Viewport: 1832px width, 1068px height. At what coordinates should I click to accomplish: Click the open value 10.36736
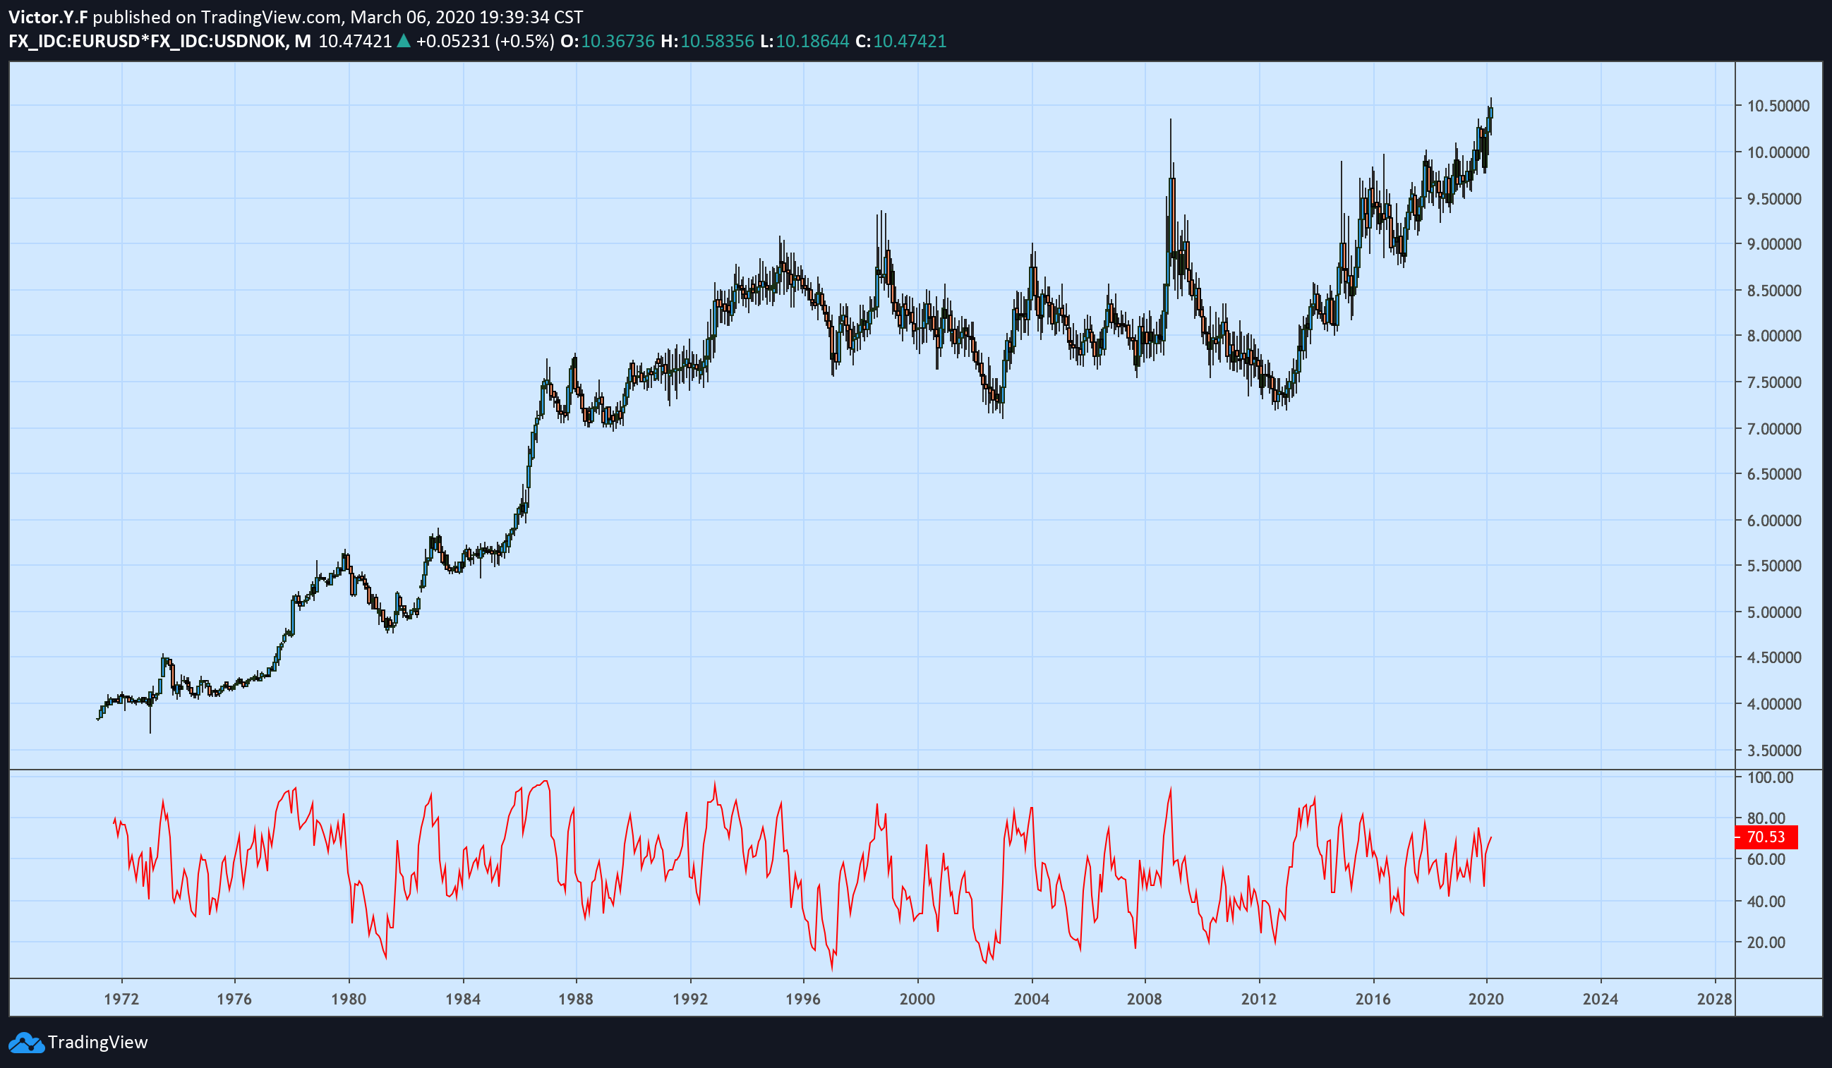[x=618, y=42]
